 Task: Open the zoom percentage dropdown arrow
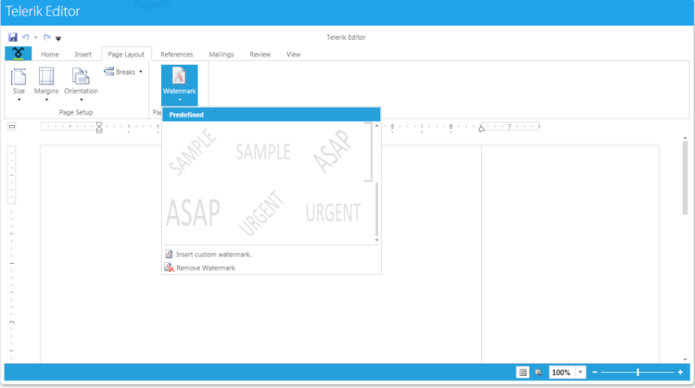pos(580,373)
